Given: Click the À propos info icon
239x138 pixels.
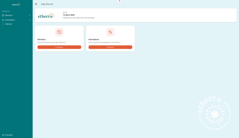Looking at the screenshot, I should [x=3, y=135].
